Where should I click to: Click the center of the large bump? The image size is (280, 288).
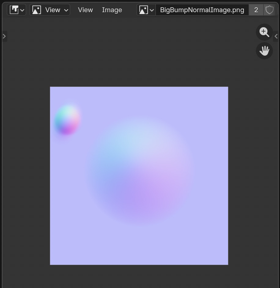141,170
